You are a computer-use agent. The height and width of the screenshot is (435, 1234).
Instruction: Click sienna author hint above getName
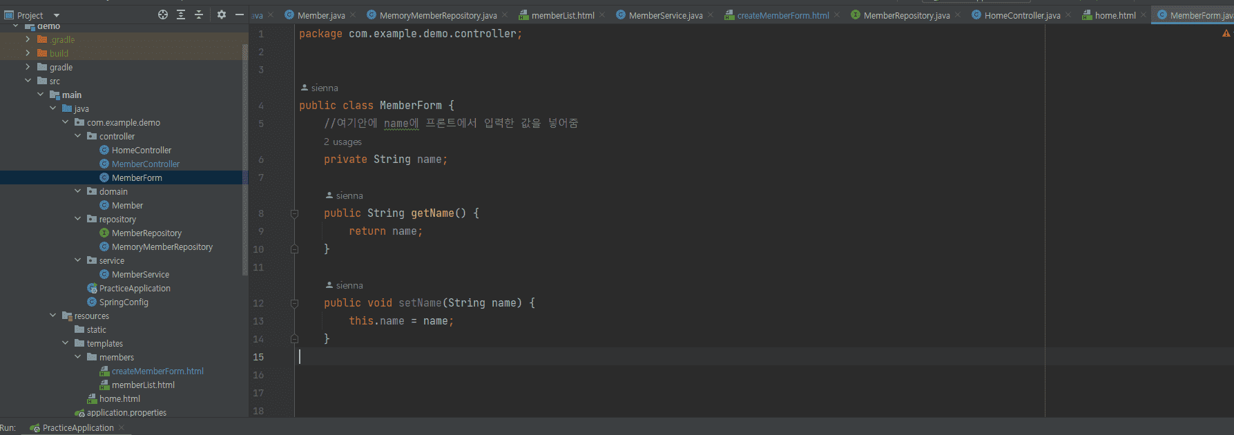(345, 195)
